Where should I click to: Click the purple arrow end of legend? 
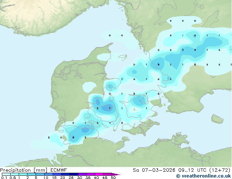point(116,174)
